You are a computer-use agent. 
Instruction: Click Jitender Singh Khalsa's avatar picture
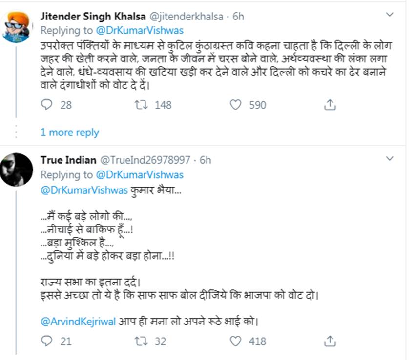17,26
